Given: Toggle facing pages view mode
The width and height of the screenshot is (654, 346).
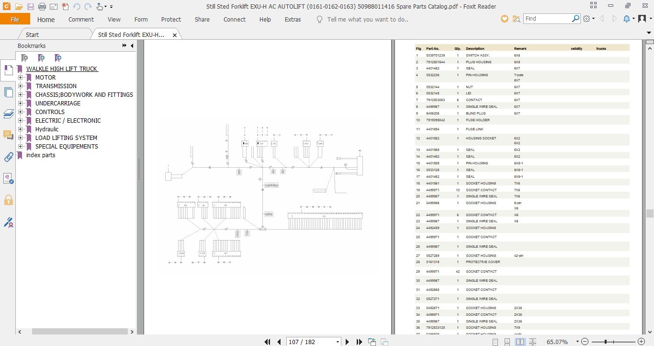Looking at the screenshot, I should point(520,342).
